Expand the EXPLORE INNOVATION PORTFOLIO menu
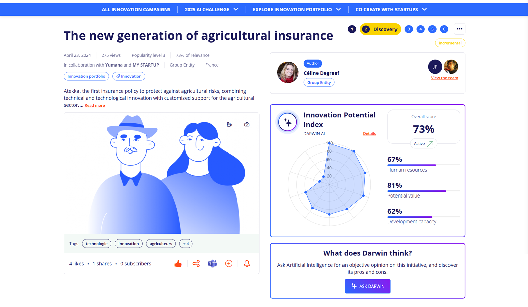Image resolution: width=528 pixels, height=307 pixels. (297, 9)
